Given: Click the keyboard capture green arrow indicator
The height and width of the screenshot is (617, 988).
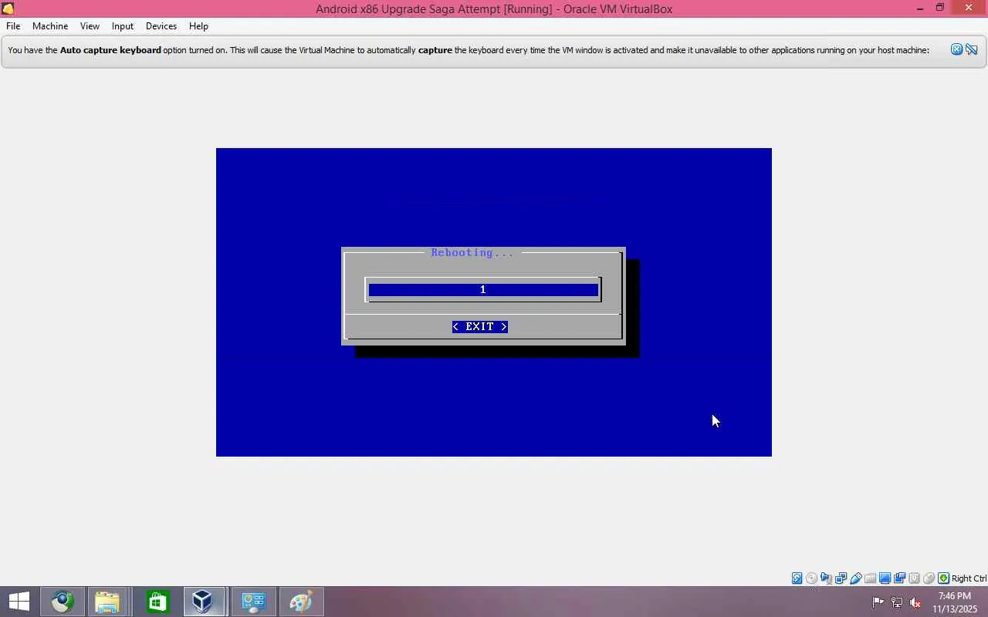Looking at the screenshot, I should tap(943, 578).
